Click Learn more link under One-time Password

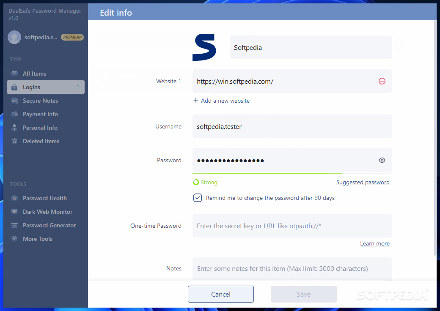point(375,243)
